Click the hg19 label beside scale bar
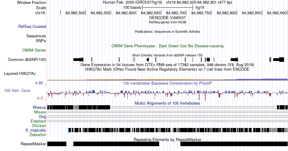 pos(200,8)
